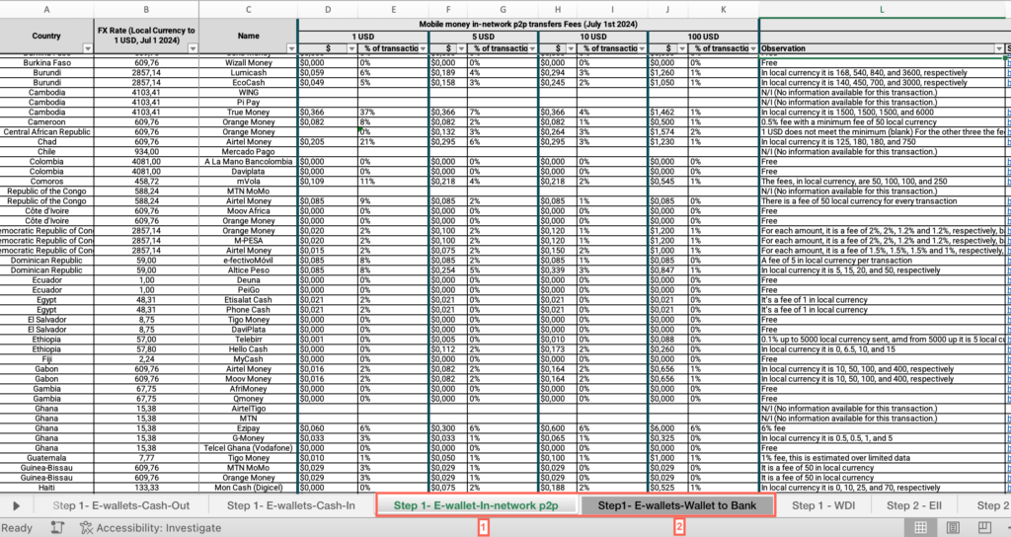
Task: Select column G header
Action: click(x=503, y=9)
